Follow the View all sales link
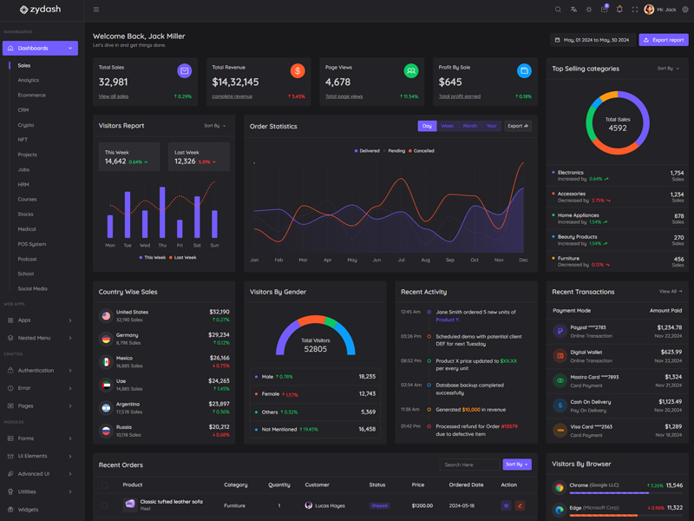694x521 pixels. coord(114,96)
